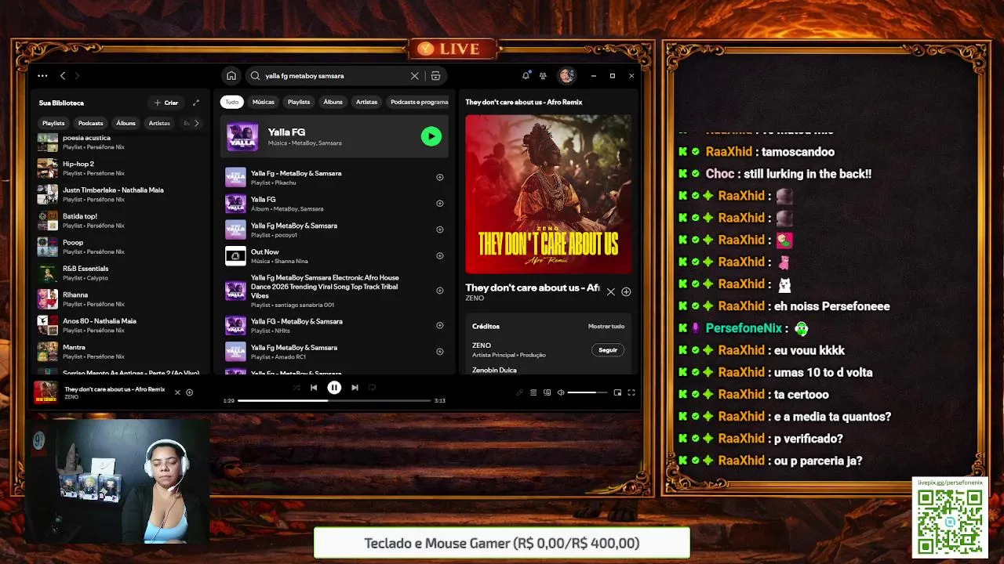Screen dimensions: 1004x564
Task: Open lyrics microphone icon
Action: click(x=519, y=392)
